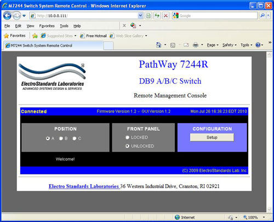This screenshot has height=222, width=274.
Task: Select position C radio button
Action: coord(75,138)
